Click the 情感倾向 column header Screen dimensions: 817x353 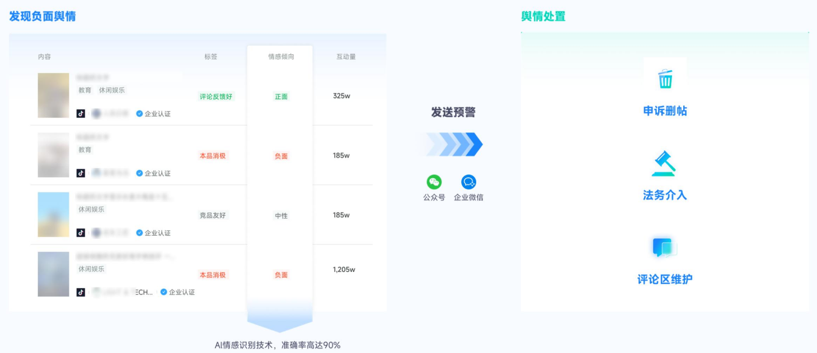pos(281,57)
